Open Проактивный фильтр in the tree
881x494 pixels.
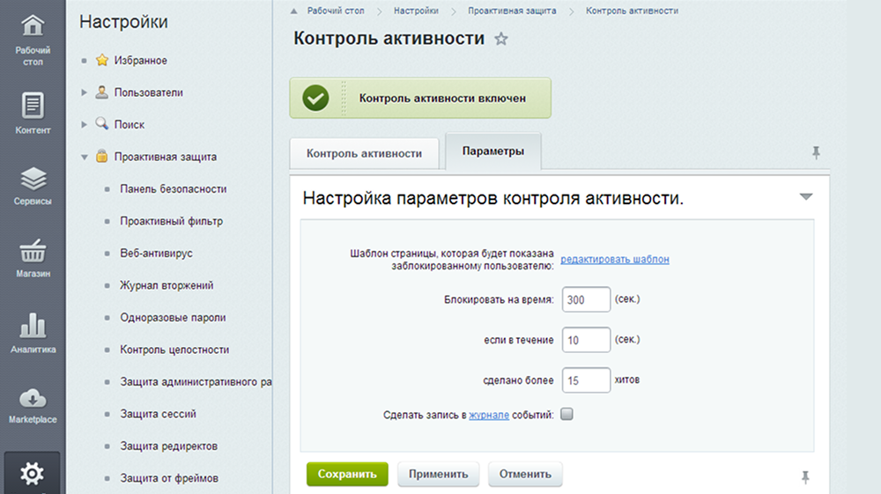pyautogui.click(x=172, y=221)
